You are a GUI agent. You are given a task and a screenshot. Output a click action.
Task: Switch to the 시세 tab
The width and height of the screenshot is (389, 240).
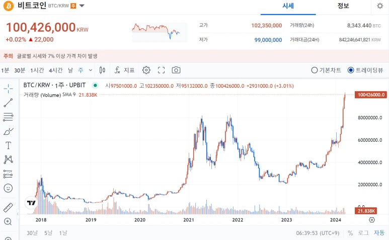tap(288, 6)
